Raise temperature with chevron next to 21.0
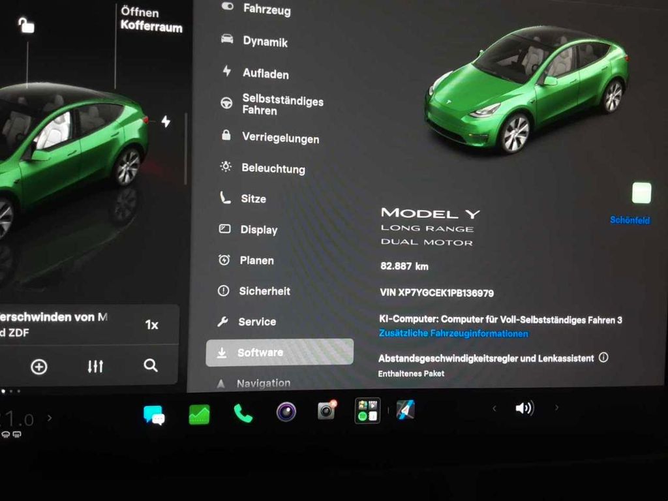The width and height of the screenshot is (668, 501). click(50, 418)
